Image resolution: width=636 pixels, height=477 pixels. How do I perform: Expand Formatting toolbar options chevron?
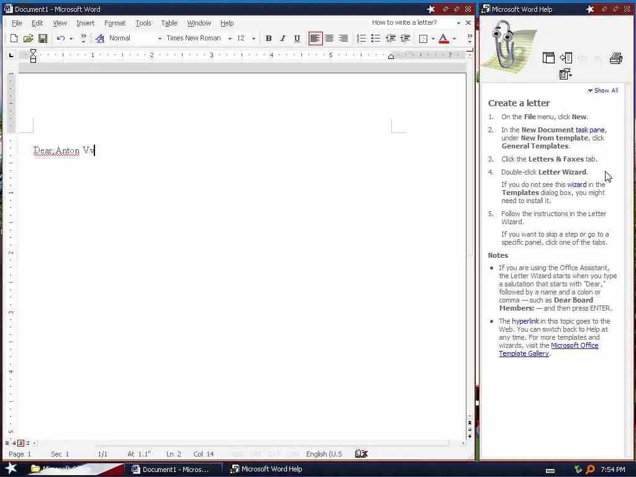coord(470,39)
